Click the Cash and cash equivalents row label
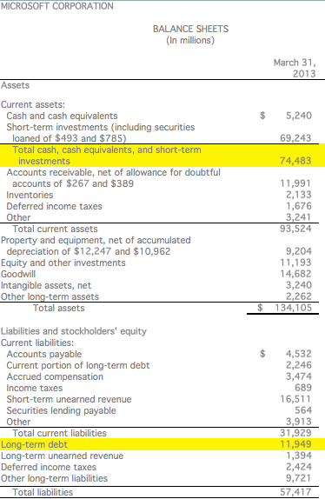This screenshot has width=325, height=499. click(x=62, y=116)
